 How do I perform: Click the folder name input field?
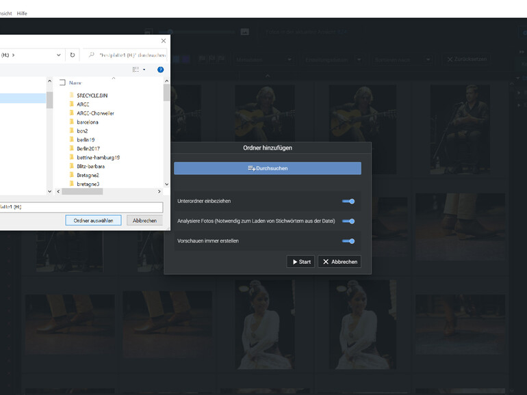tap(81, 207)
